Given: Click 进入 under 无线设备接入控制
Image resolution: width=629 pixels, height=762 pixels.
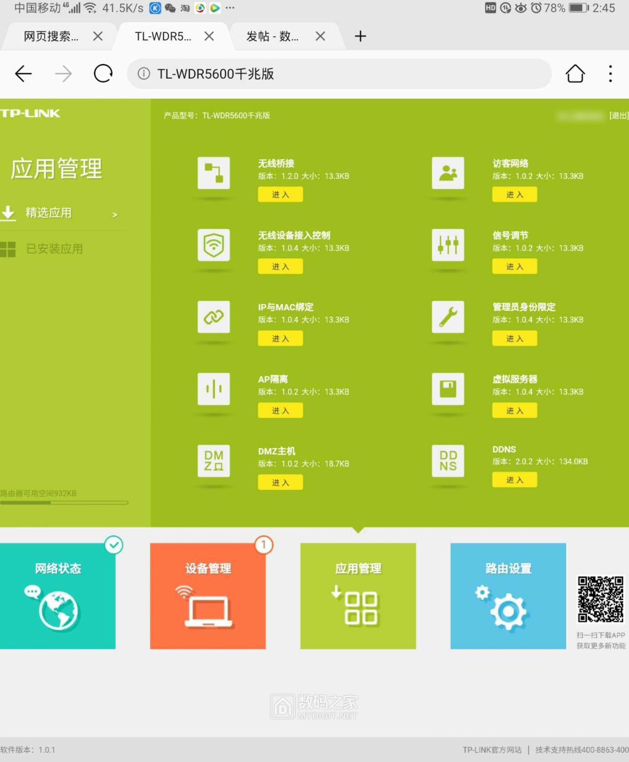Looking at the screenshot, I should (280, 266).
